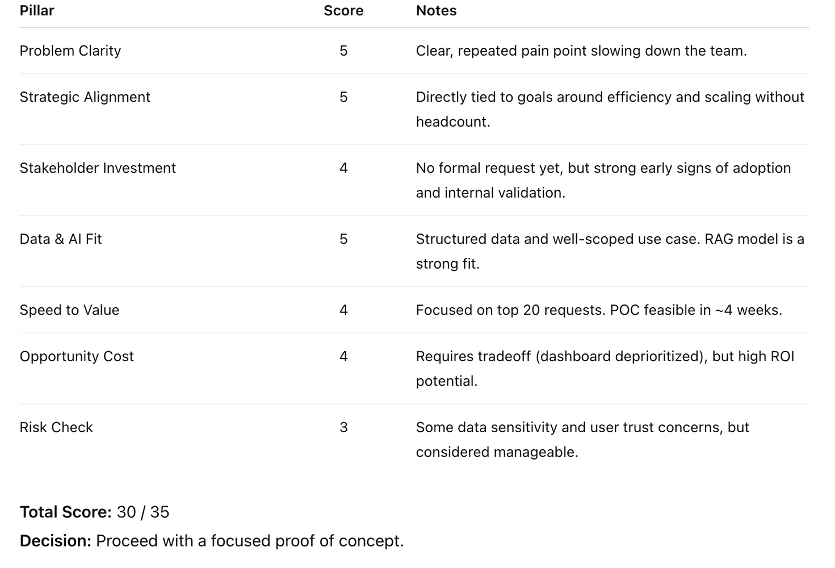
Task: Select the Data & AI Fit label
Action: [61, 239]
